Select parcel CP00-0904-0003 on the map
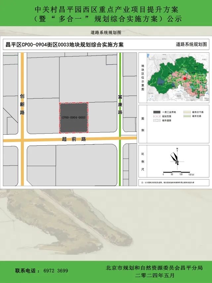Image resolution: width=212 pixels, height=283 pixels. pyautogui.click(x=74, y=118)
